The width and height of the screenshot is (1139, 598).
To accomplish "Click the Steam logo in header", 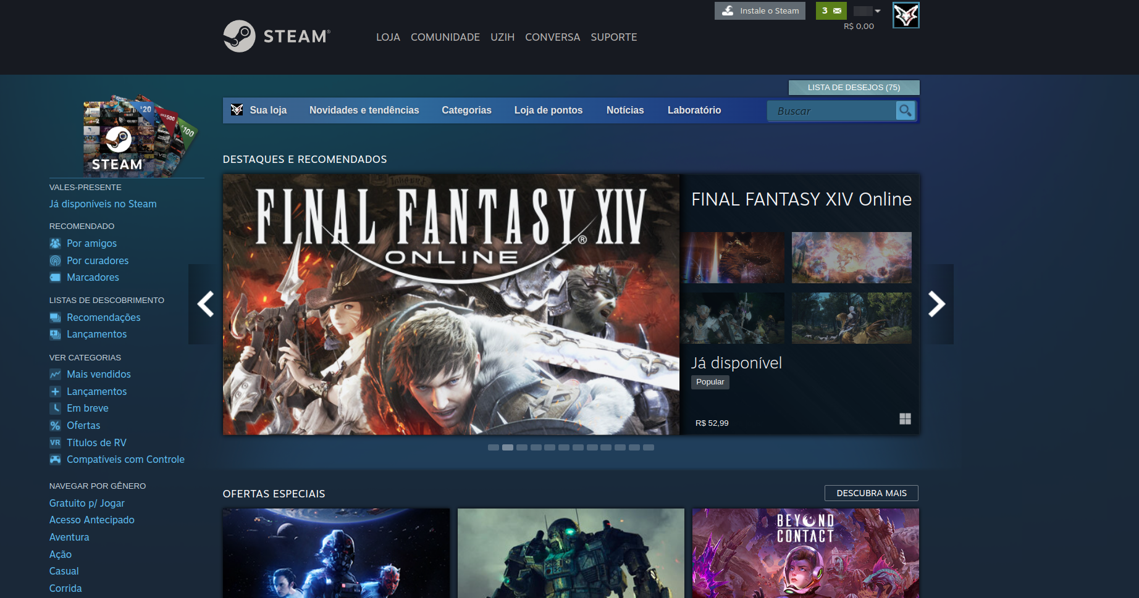I will coord(277,36).
